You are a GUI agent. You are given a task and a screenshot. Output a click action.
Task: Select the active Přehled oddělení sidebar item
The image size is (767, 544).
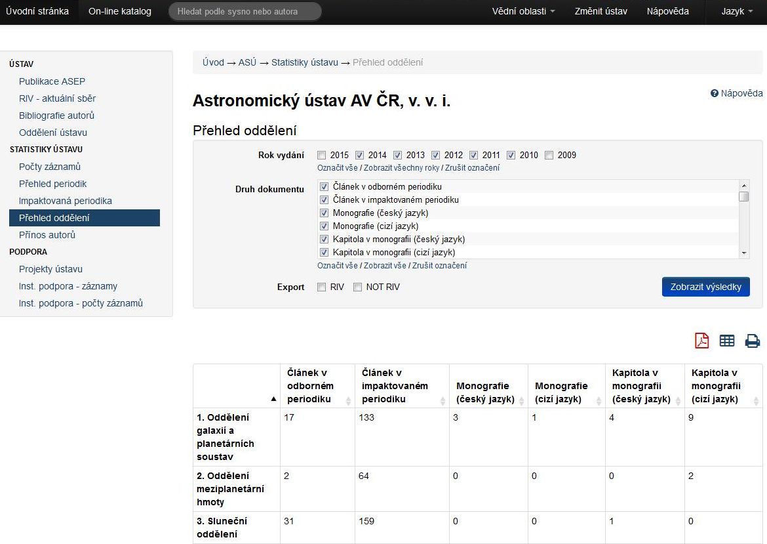click(x=85, y=218)
